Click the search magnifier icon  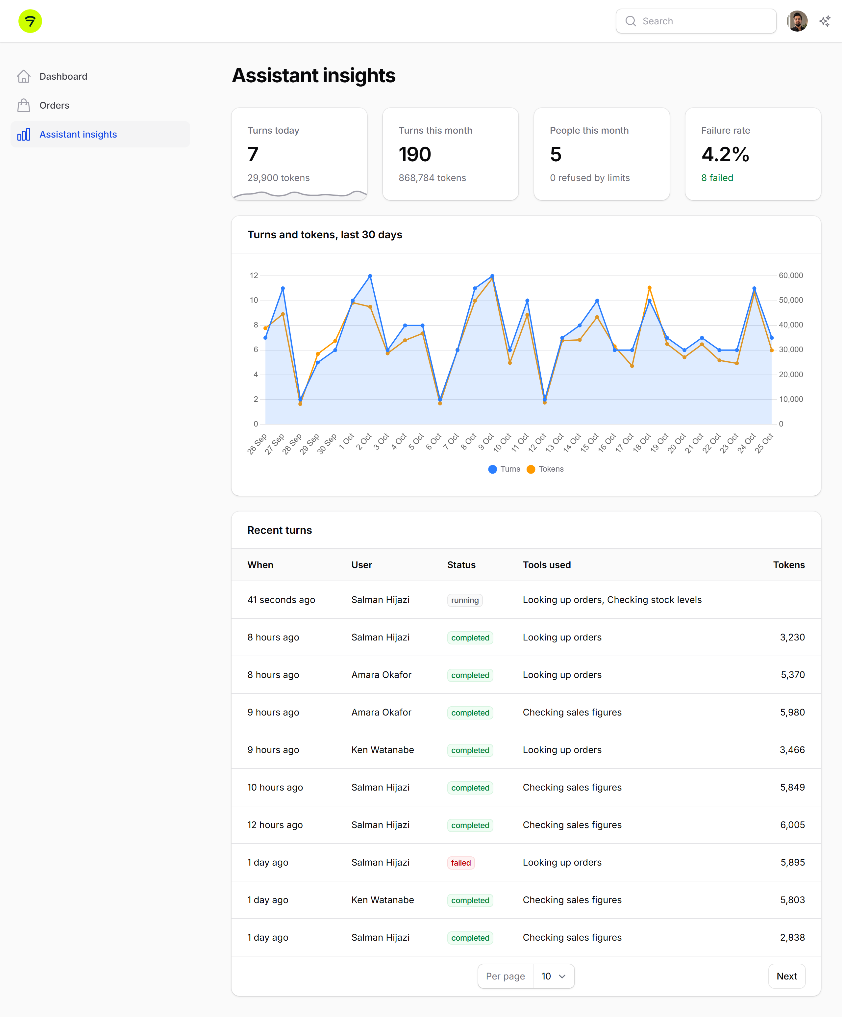coord(631,21)
